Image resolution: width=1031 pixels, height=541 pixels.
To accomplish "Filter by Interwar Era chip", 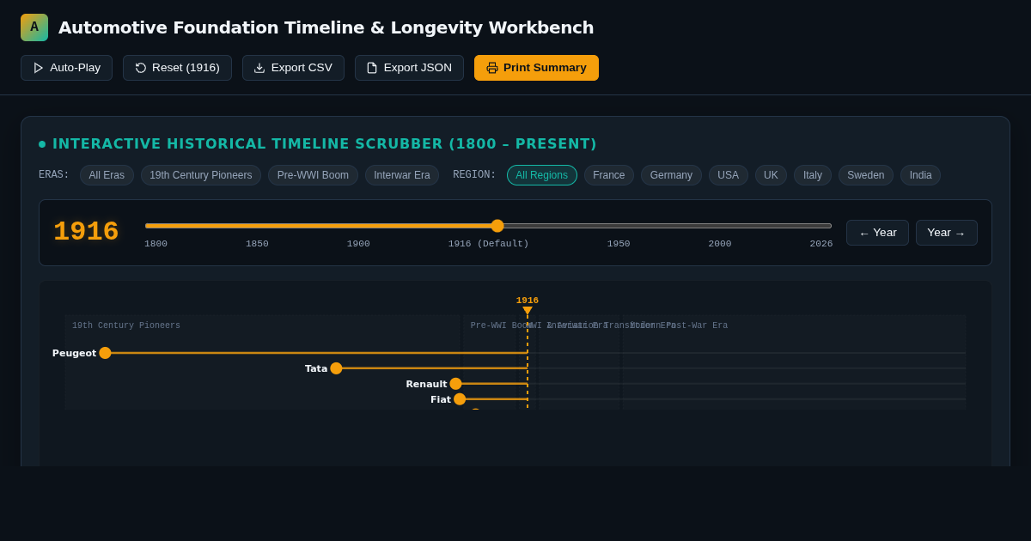I will click(402, 175).
